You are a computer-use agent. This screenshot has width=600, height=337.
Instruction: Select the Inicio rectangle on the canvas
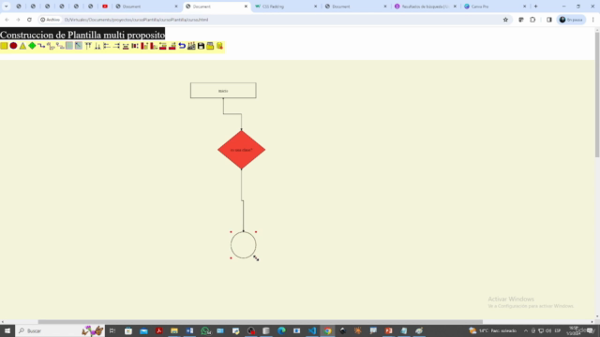(x=223, y=91)
